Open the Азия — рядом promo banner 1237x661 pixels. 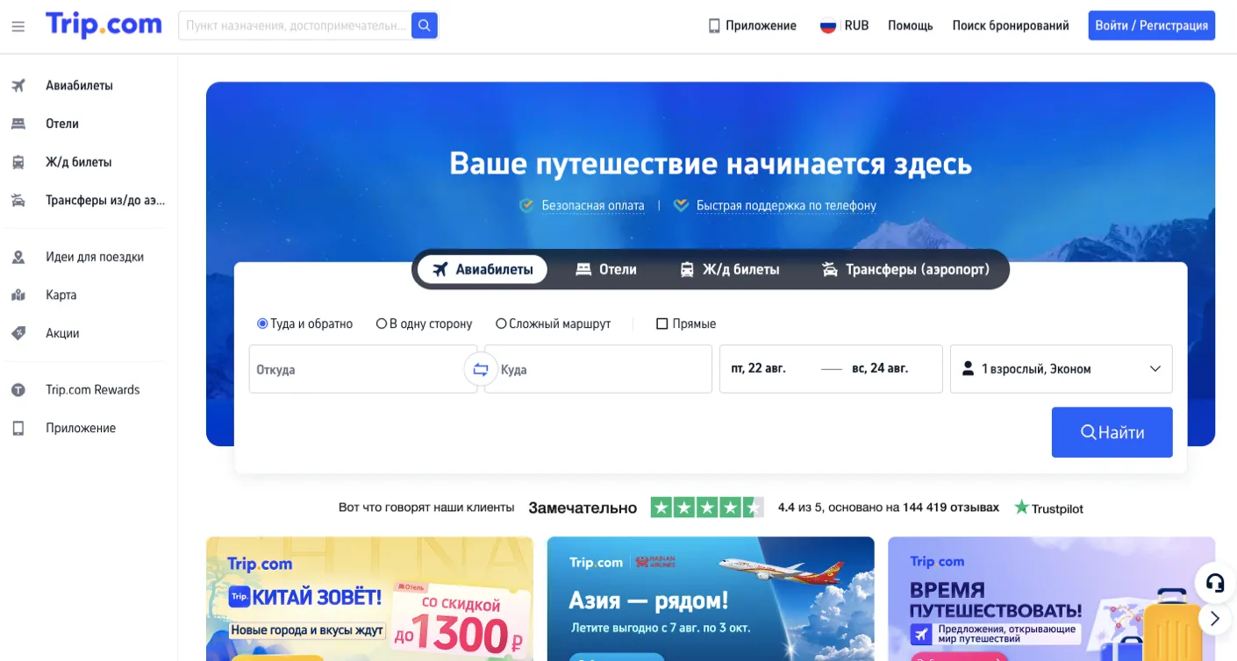(x=711, y=599)
